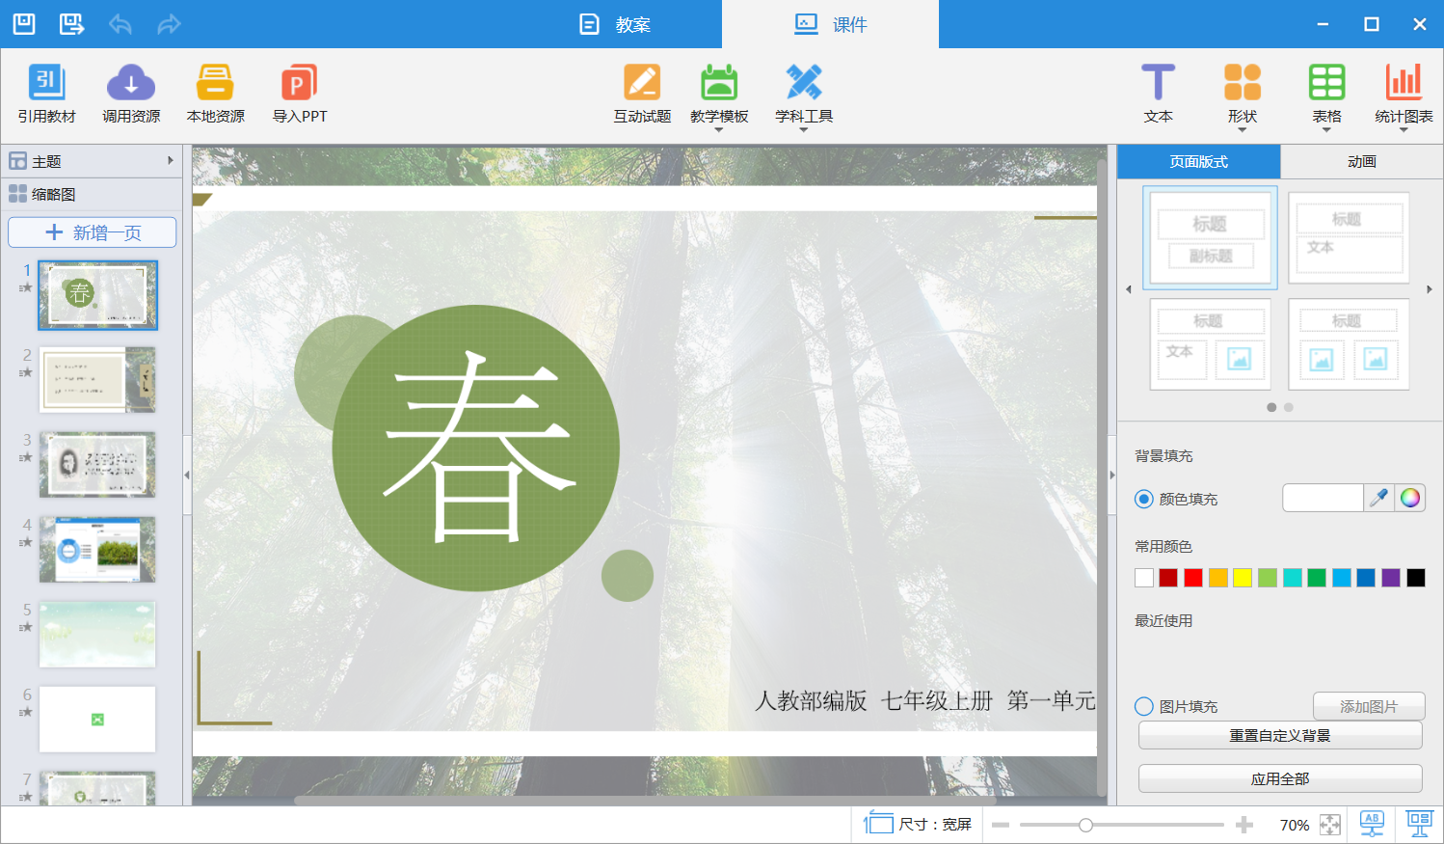Click the undo arrow icon
Viewport: 1444px width, 844px height.
pyautogui.click(x=120, y=24)
